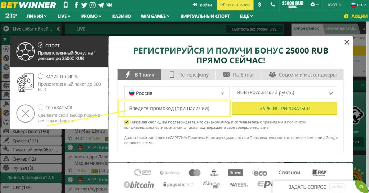This screenshot has height=193, width=369.
Task: Select Соцсети и мессенджеры tab
Action: tap(303, 75)
